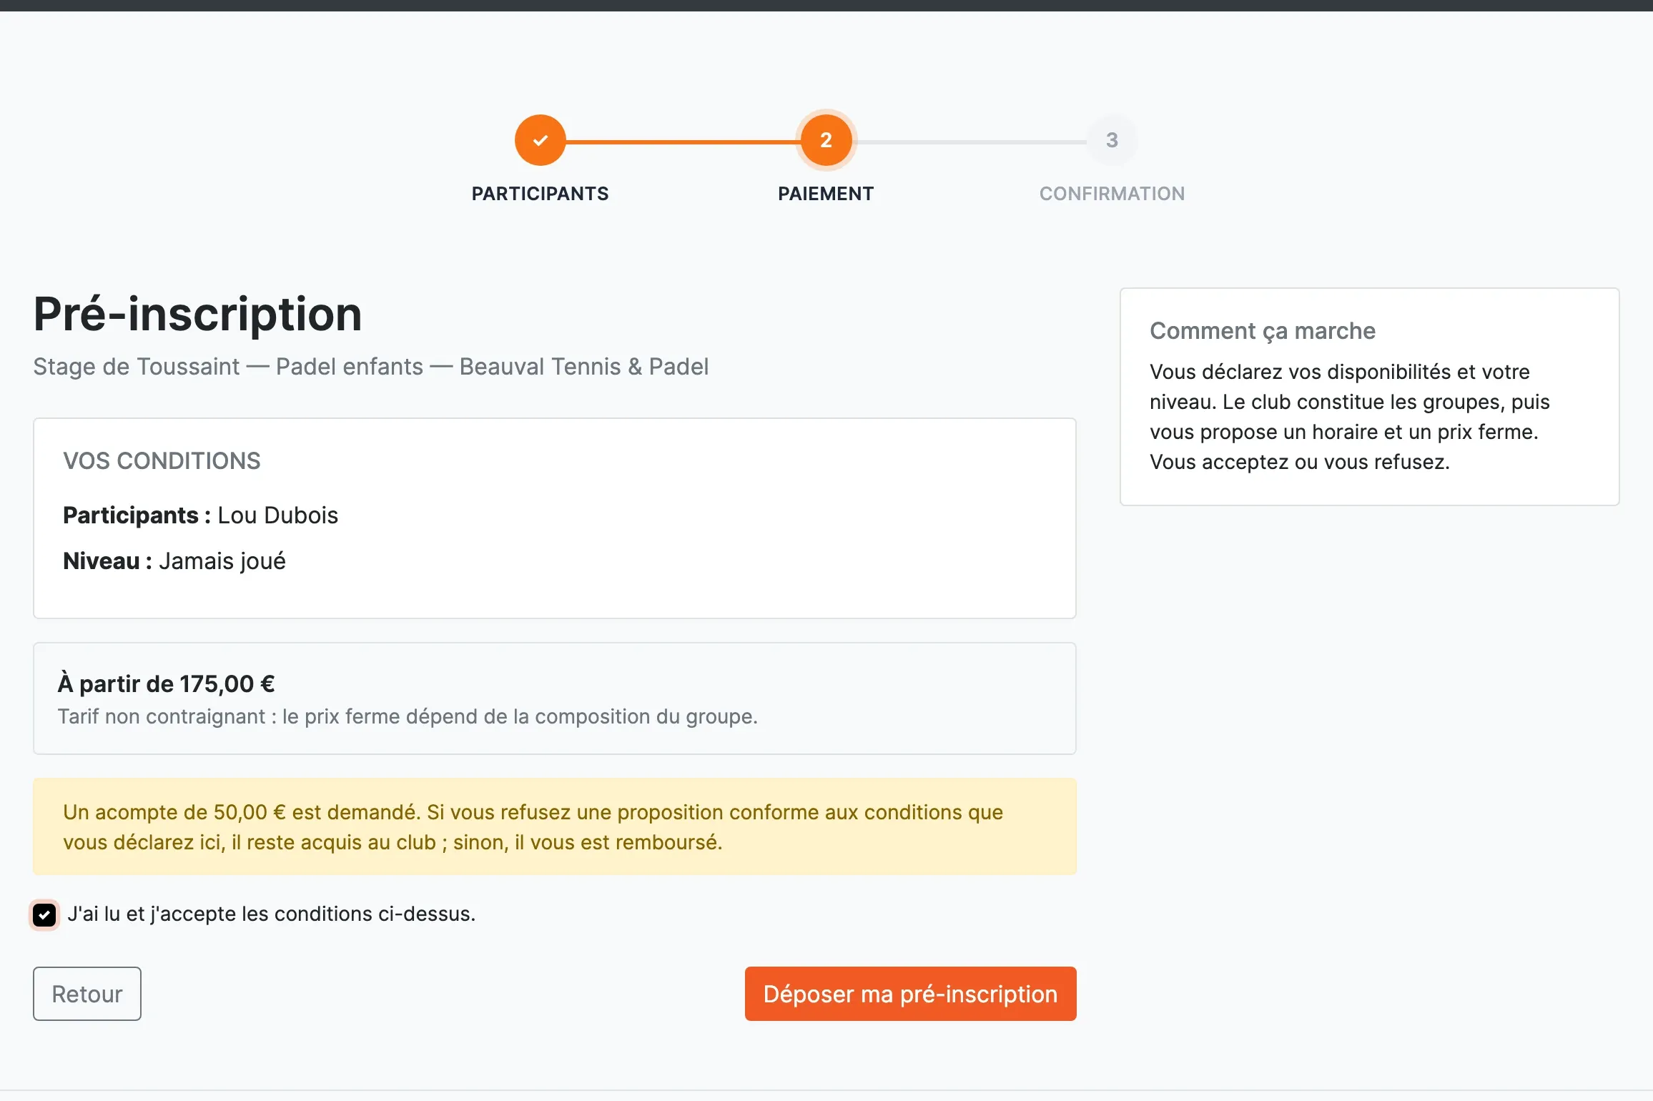This screenshot has height=1101, width=1653.
Task: Select the PAIEMENT step label
Action: (826, 194)
